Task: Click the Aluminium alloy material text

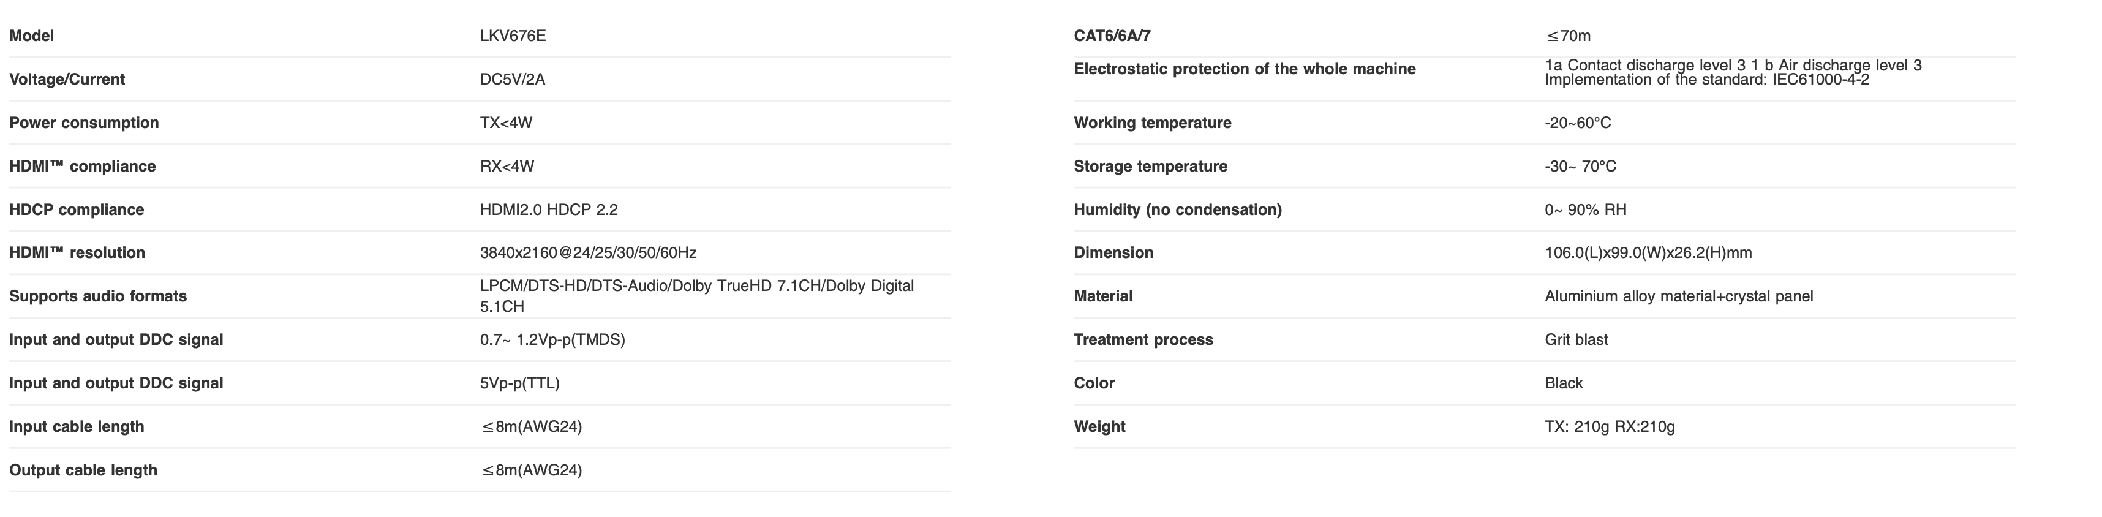Action: (x=1679, y=296)
